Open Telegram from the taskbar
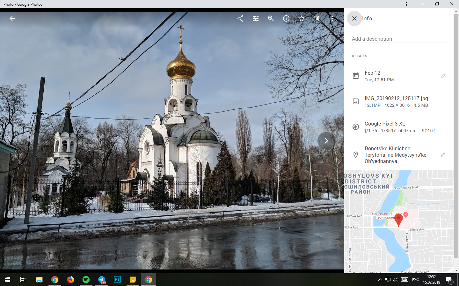 (101, 280)
